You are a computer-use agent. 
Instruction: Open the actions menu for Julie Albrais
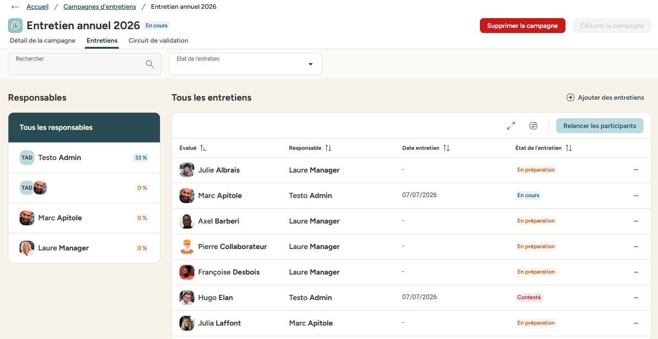click(636, 170)
